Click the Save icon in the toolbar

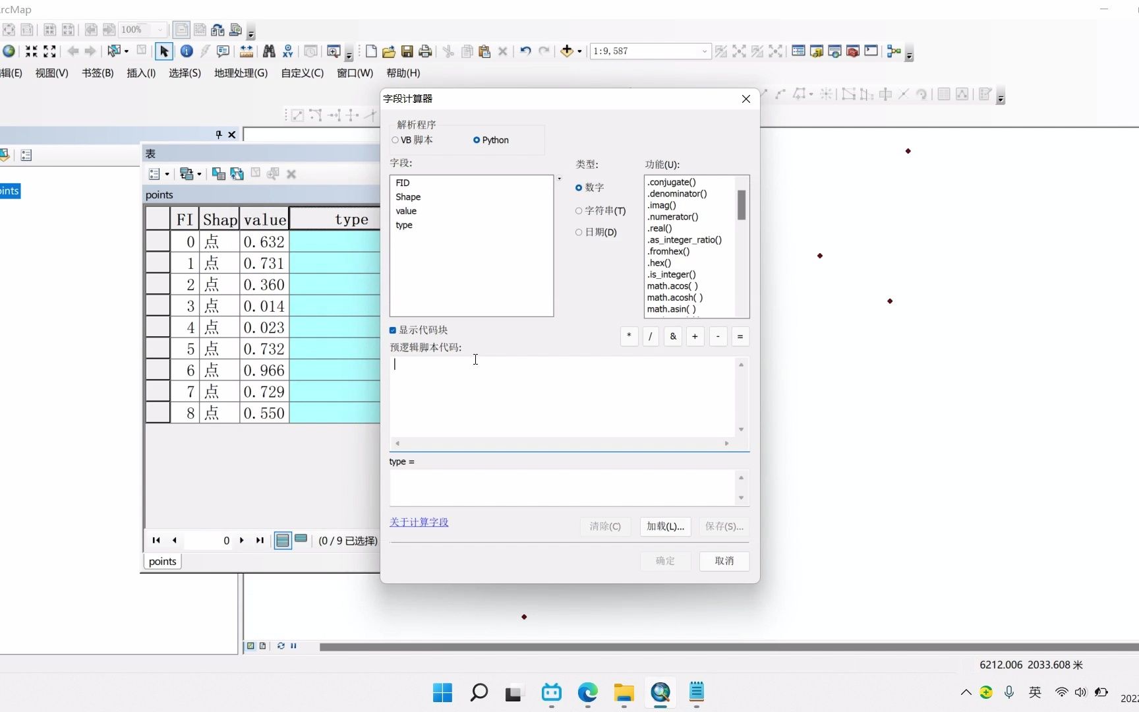[407, 51]
